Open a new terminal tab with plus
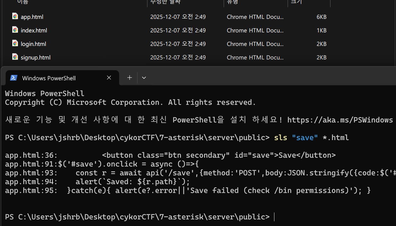Screen dimensions: 396x226 pos(129,78)
